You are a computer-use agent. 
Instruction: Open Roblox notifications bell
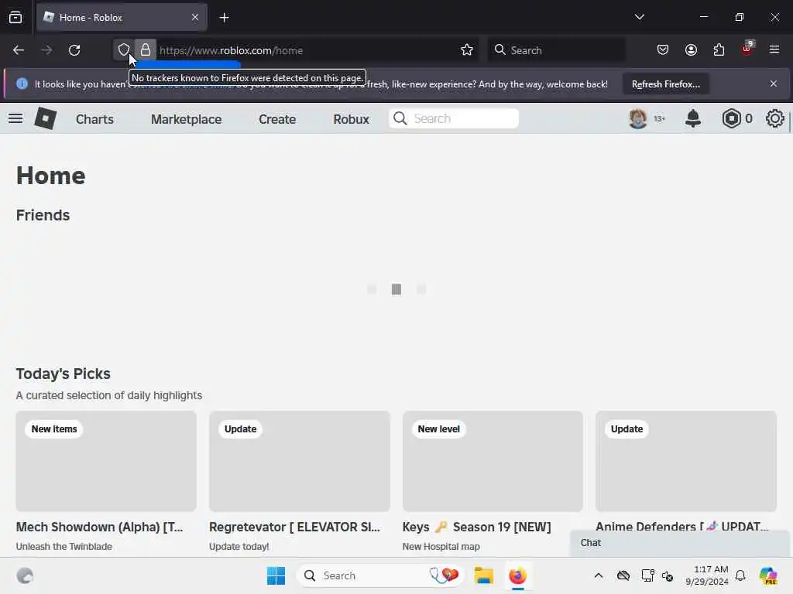[x=693, y=118]
